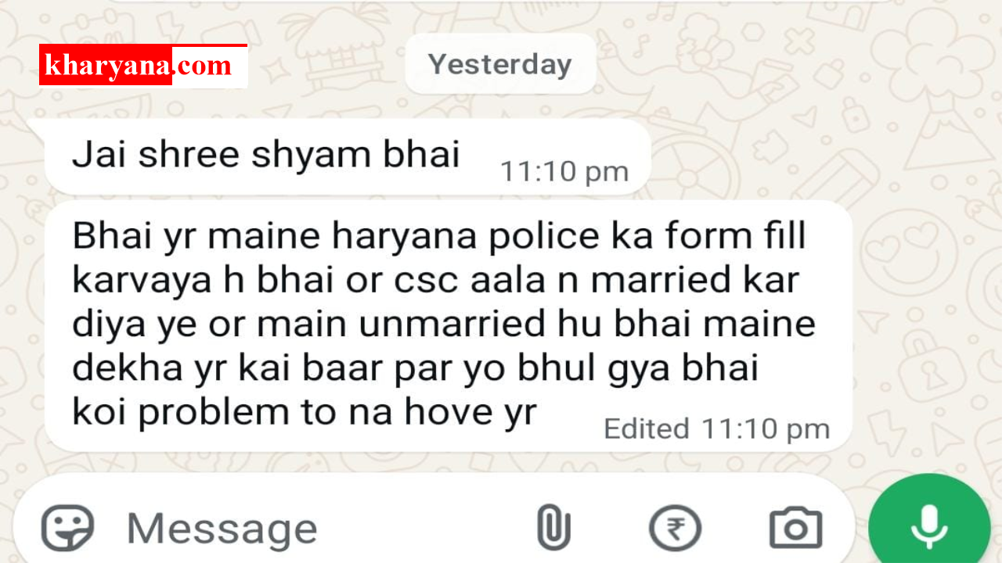The height and width of the screenshot is (563, 1002).
Task: Launch the camera from message bar
Action: 795,529
